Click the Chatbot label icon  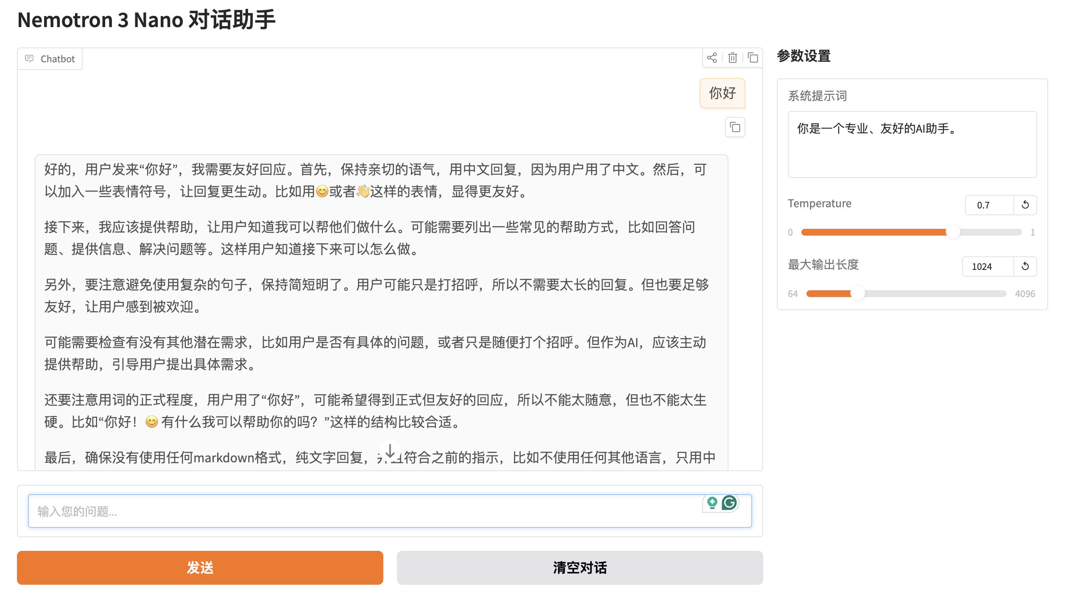pyautogui.click(x=29, y=58)
